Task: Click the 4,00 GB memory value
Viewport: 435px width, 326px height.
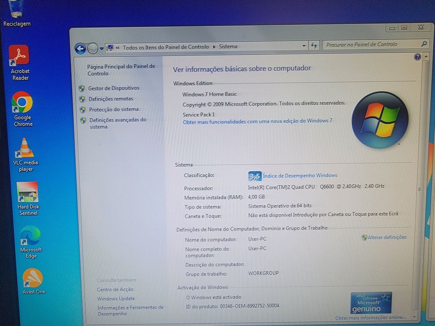Action: 256,197
